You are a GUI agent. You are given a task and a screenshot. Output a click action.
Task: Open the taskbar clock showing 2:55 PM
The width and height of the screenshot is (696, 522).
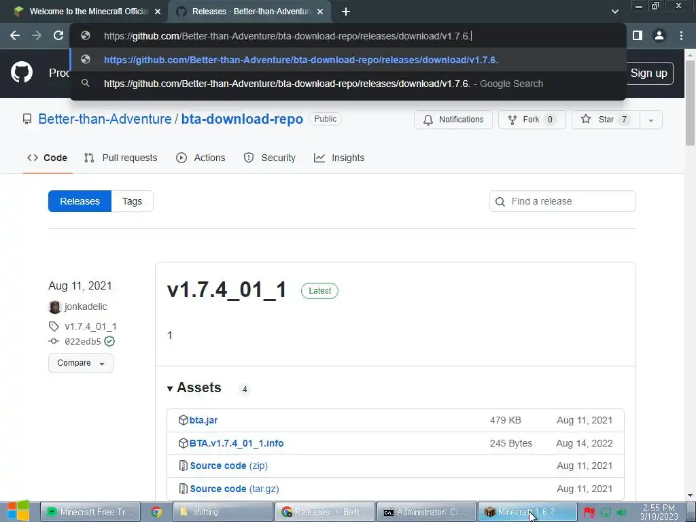[x=659, y=512]
